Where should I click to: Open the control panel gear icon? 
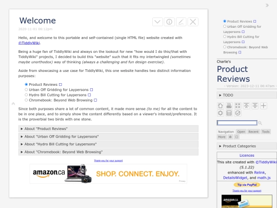220,113
